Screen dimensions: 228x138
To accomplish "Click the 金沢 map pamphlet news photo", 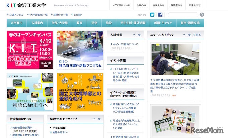I will click(x=175, y=121).
